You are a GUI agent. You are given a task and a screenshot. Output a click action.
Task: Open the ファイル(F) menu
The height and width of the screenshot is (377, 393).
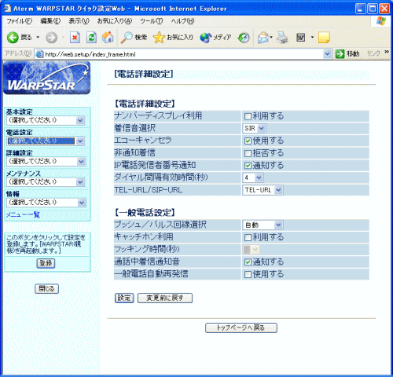pyautogui.click(x=19, y=21)
